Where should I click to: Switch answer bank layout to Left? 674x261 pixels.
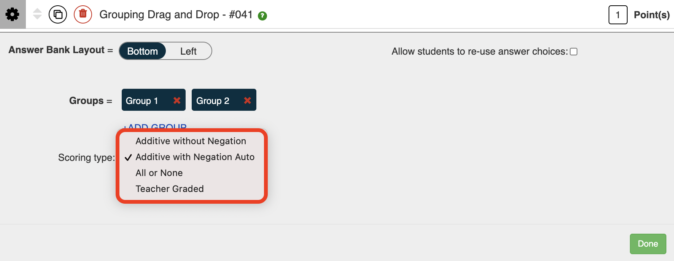pyautogui.click(x=188, y=51)
